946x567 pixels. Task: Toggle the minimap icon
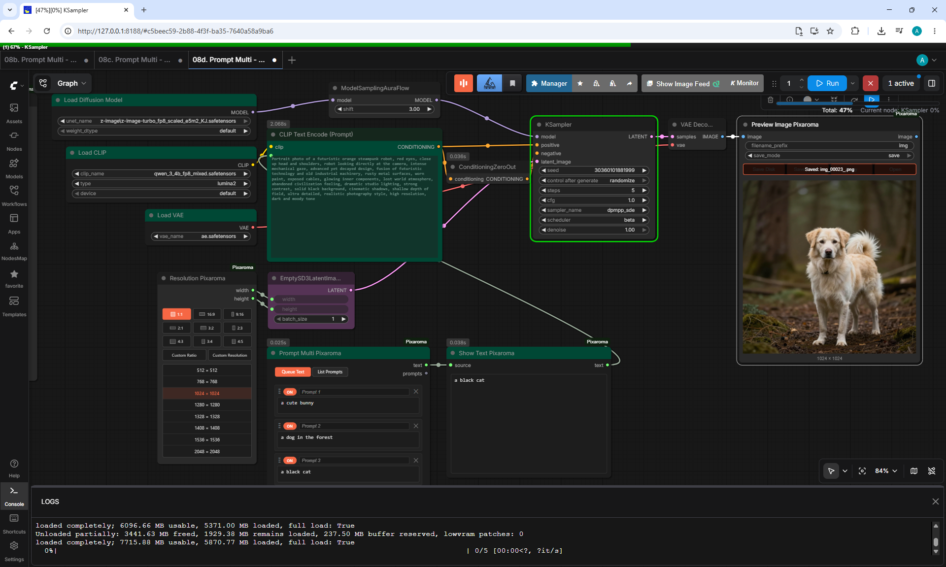(914, 471)
